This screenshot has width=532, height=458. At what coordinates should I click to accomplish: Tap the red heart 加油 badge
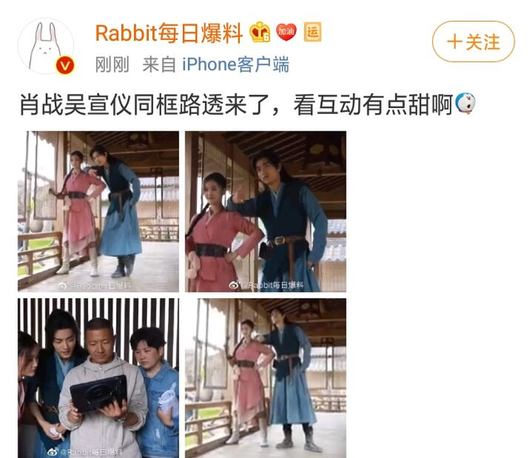point(286,32)
